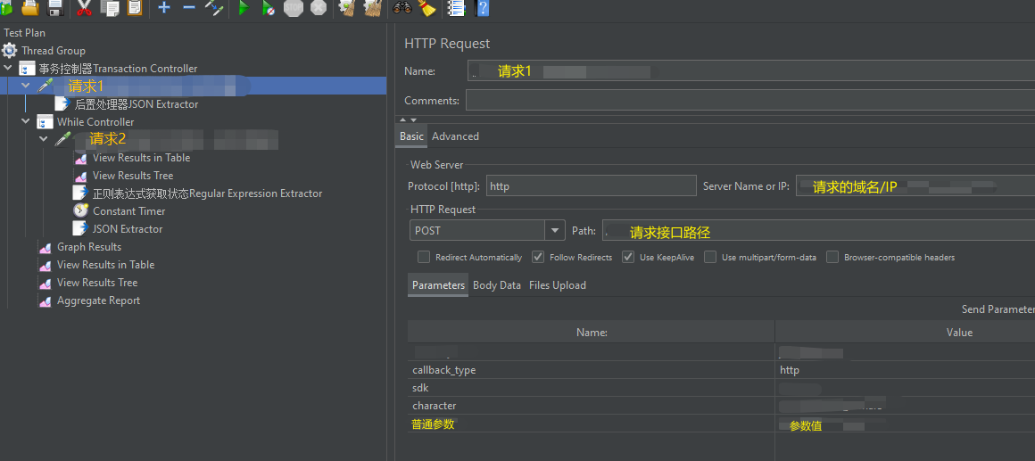Click the Name input field
Screen dimensions: 1035x461
[x=751, y=71]
